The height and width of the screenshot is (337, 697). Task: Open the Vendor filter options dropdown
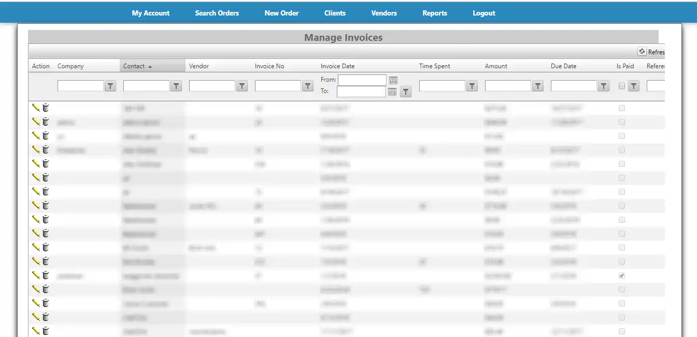(242, 86)
